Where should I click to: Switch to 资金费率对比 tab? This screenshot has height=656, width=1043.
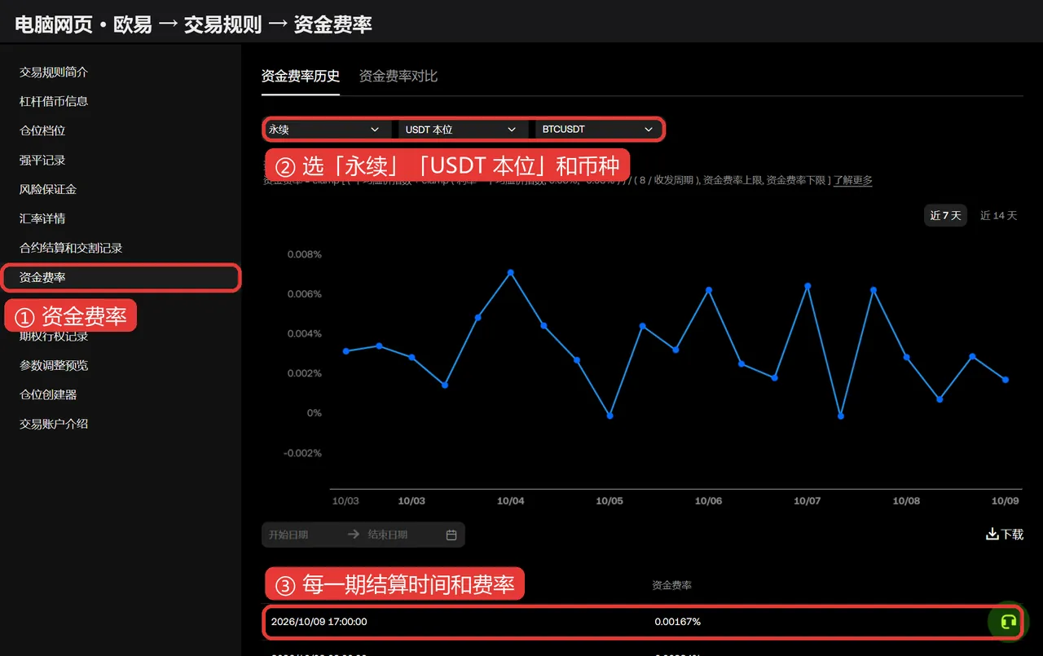pyautogui.click(x=398, y=76)
